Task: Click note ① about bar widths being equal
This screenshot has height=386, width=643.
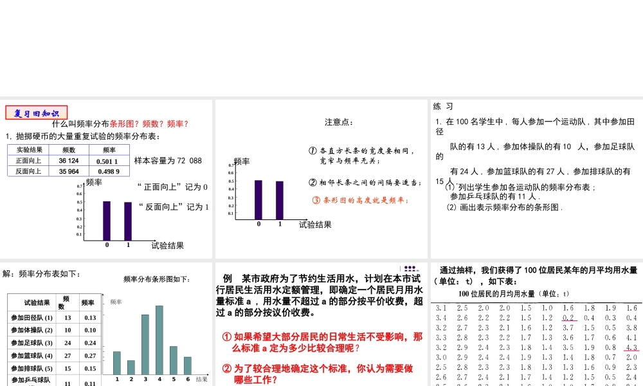Action: coord(361,156)
